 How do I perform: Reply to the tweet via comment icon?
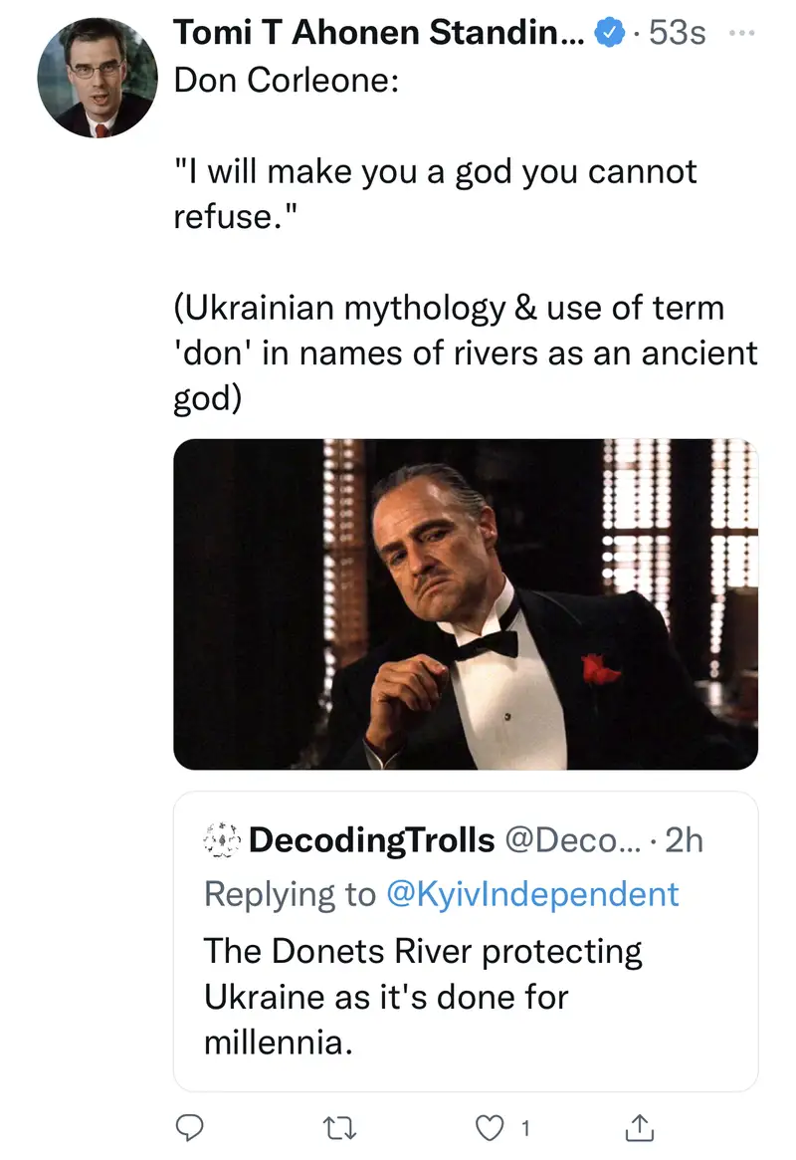[190, 1126]
